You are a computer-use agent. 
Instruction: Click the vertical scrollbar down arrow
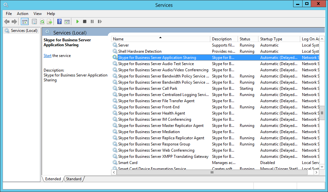322,167
